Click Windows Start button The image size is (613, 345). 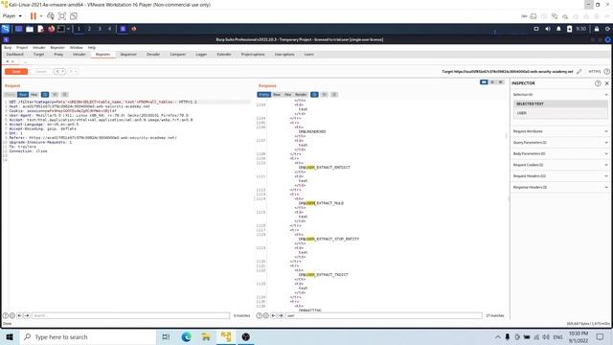pyautogui.click(x=10, y=336)
